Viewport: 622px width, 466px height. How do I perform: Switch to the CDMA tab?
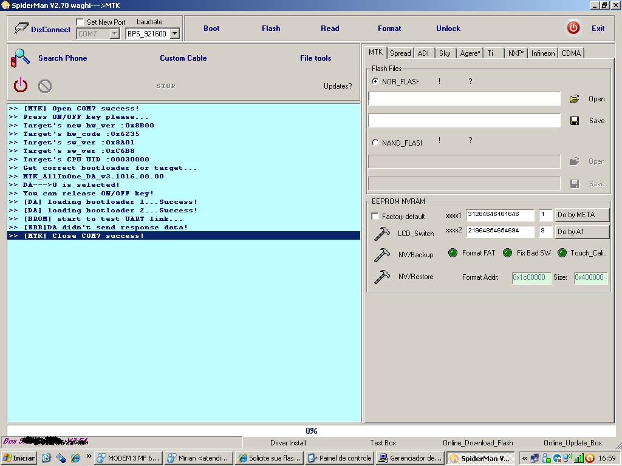[x=571, y=53]
